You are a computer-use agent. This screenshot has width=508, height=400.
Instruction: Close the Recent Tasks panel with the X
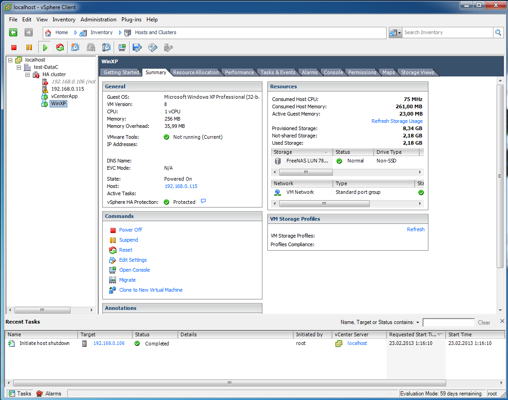click(x=502, y=321)
